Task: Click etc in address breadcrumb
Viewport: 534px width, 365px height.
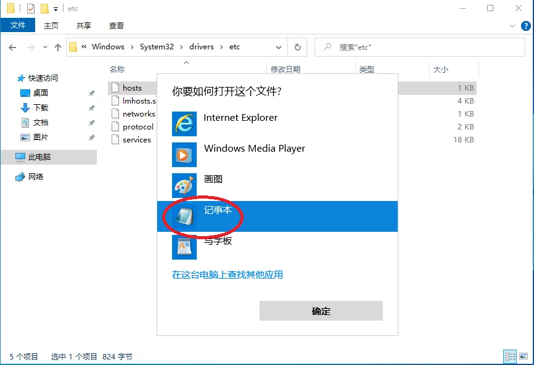Action: pos(234,47)
